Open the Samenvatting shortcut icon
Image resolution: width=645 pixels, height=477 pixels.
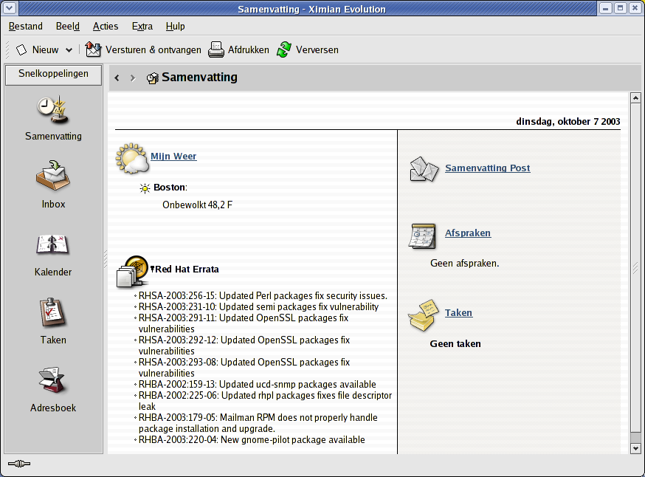click(x=53, y=110)
